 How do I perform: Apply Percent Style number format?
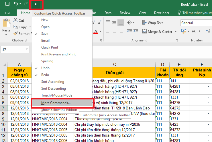[193, 32]
